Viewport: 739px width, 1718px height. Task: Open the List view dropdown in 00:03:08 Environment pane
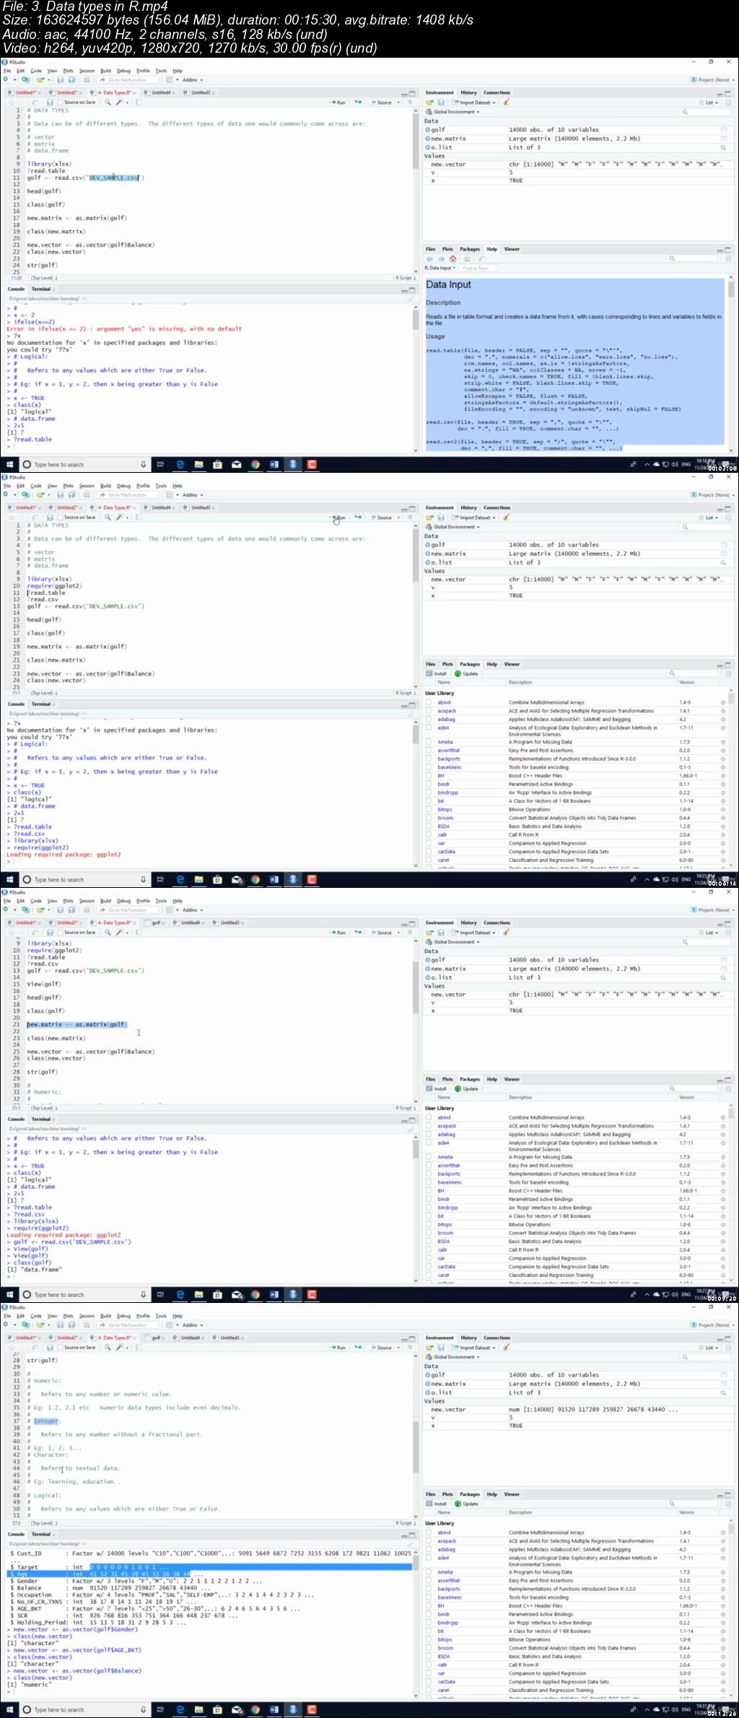pyautogui.click(x=709, y=103)
